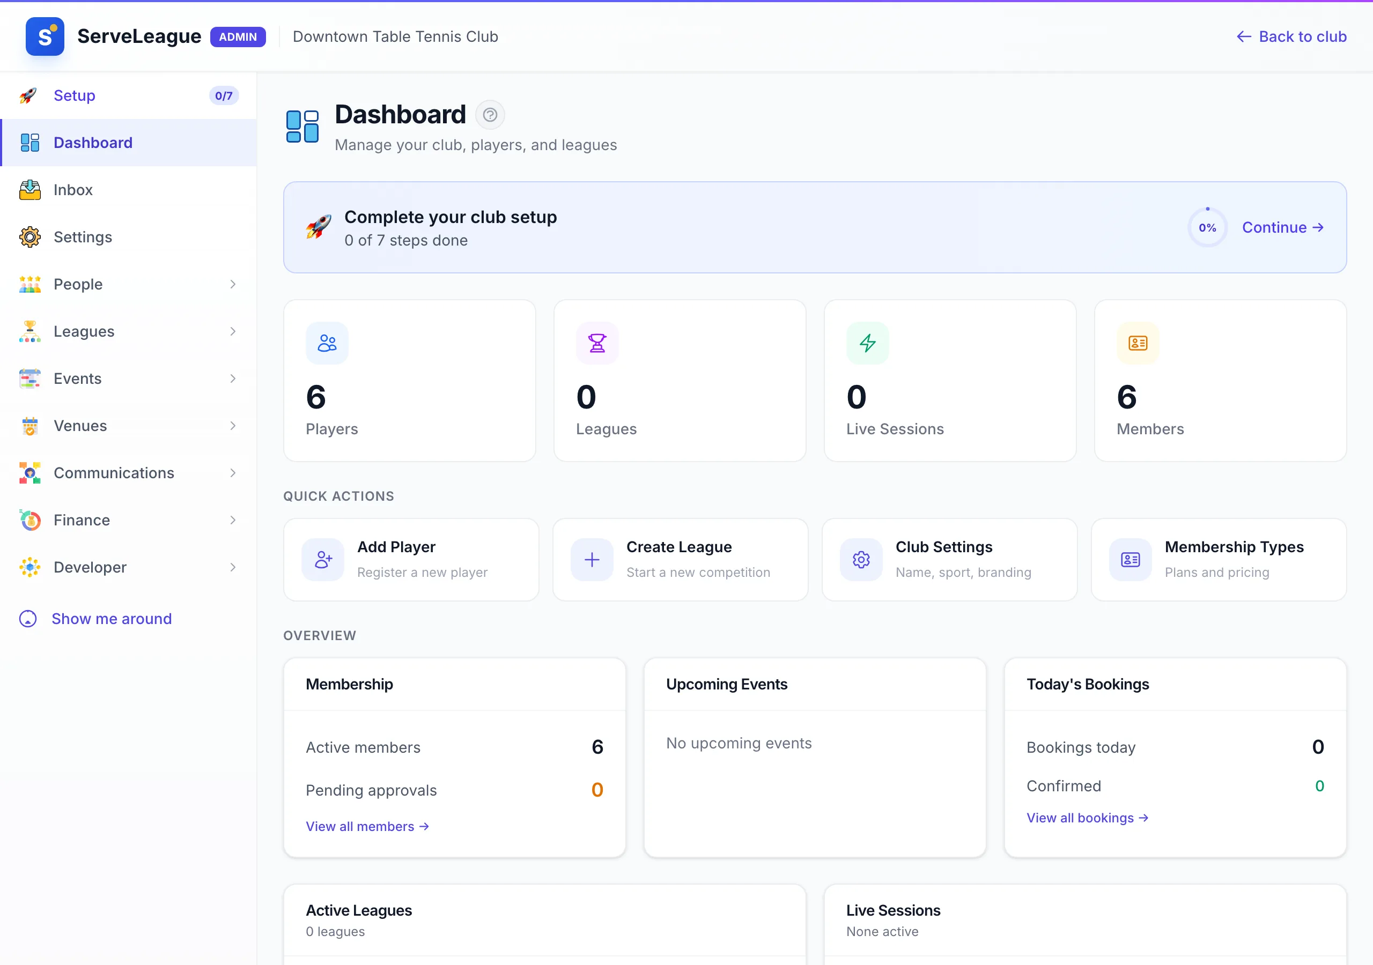The height and width of the screenshot is (965, 1373).
Task: Expand the Events submenu chevron
Action: pyautogui.click(x=233, y=379)
